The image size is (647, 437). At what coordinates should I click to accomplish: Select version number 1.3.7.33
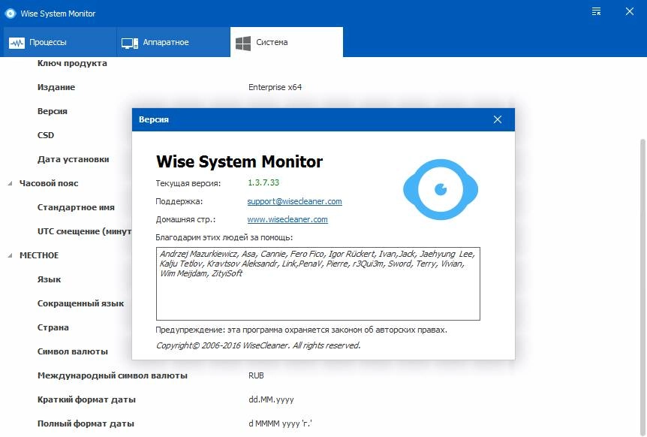tap(263, 182)
